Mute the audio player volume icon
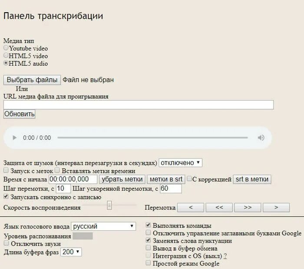This screenshot has height=269, width=304. [261, 138]
